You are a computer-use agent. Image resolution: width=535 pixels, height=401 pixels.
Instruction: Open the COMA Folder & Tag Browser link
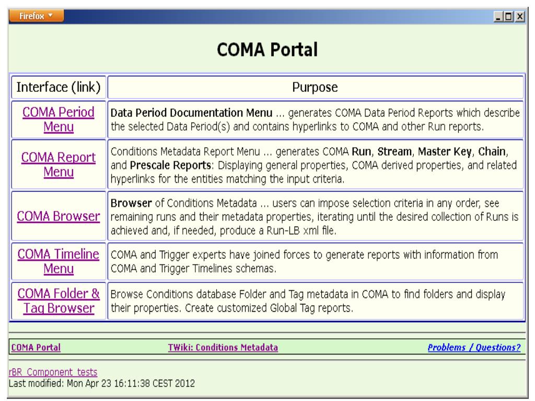click(x=59, y=301)
